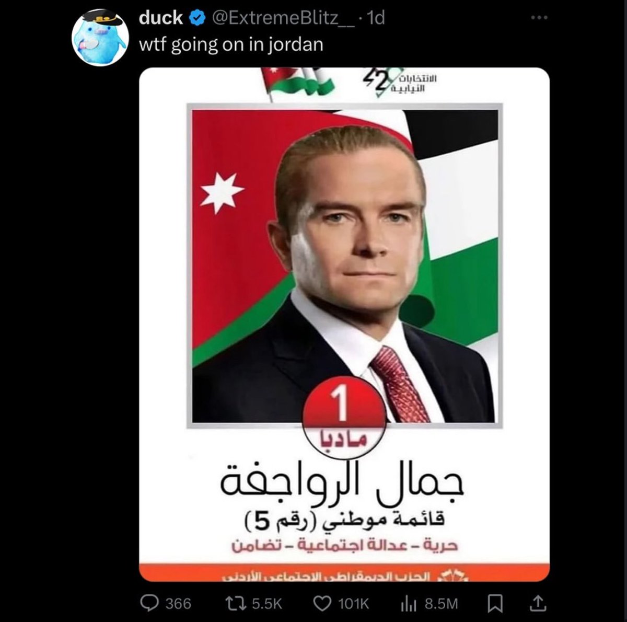Open the attached campaign poster image

tap(344, 325)
